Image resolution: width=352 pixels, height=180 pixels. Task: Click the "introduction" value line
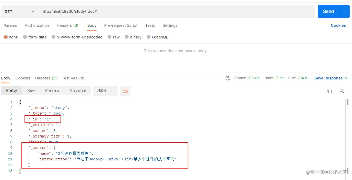107,159
